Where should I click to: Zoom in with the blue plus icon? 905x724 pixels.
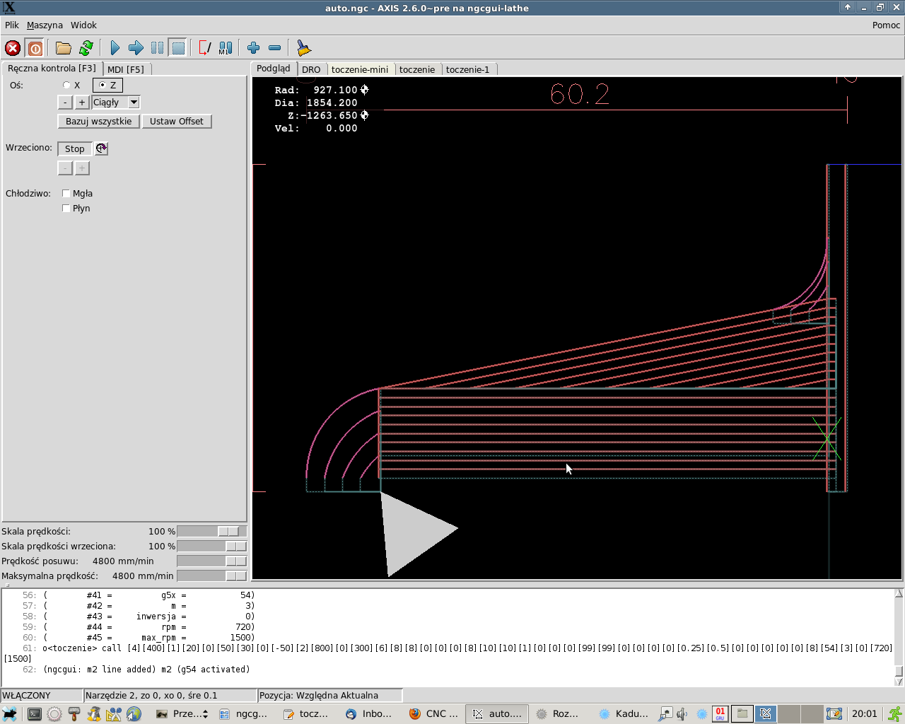click(254, 48)
